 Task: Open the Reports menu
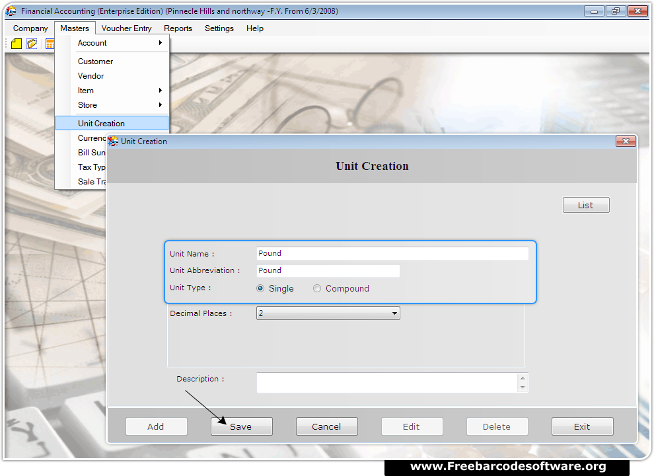pos(178,28)
